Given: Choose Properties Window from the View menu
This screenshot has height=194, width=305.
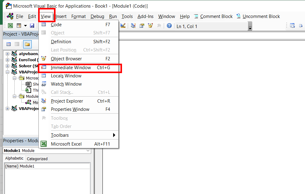Looking at the screenshot, I should point(79,109).
